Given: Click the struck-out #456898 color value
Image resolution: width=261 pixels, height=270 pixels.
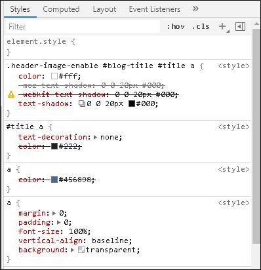Looking at the screenshot, I should coord(75,180).
